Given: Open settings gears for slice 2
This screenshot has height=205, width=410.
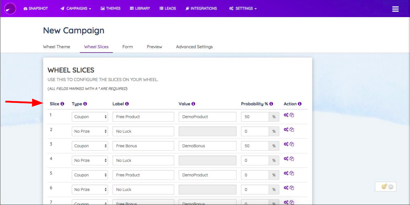Looking at the screenshot, I should pyautogui.click(x=286, y=130).
